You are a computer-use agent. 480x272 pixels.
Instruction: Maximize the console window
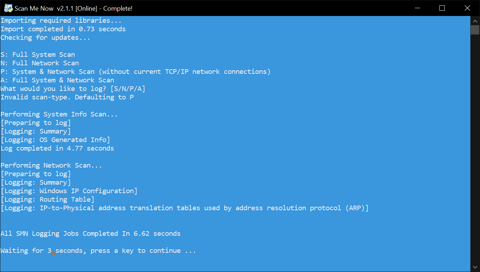[x=442, y=8]
